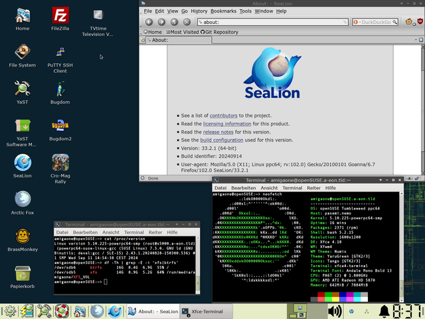
Task: Open the browser Edit menu
Action: [x=159, y=11]
